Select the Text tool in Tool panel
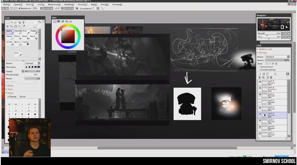 click(23, 22)
